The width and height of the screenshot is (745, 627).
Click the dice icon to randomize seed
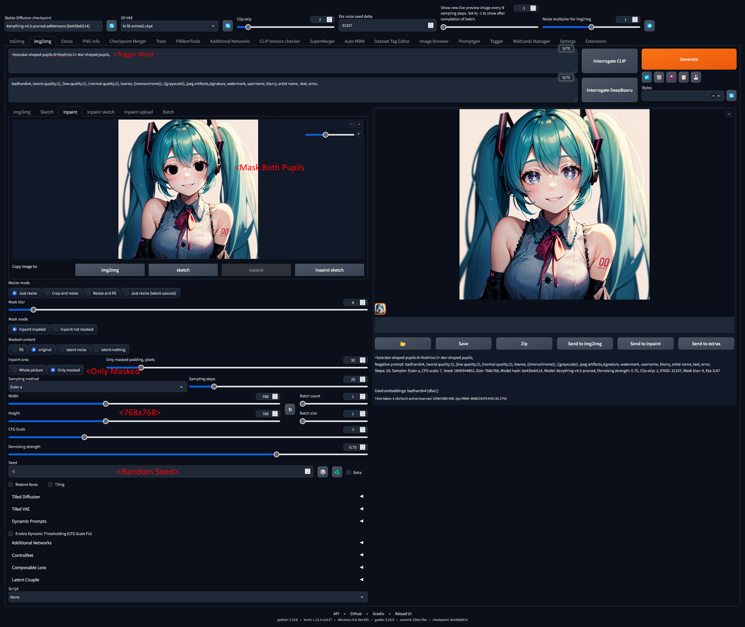pos(322,472)
